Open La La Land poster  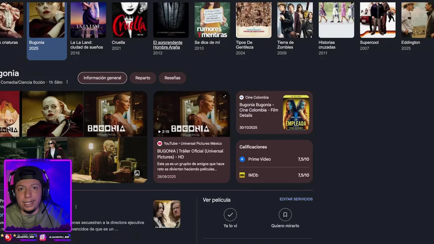coord(88,20)
